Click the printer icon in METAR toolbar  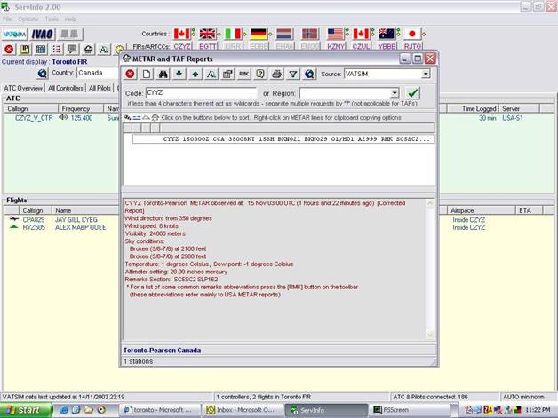[x=276, y=74]
